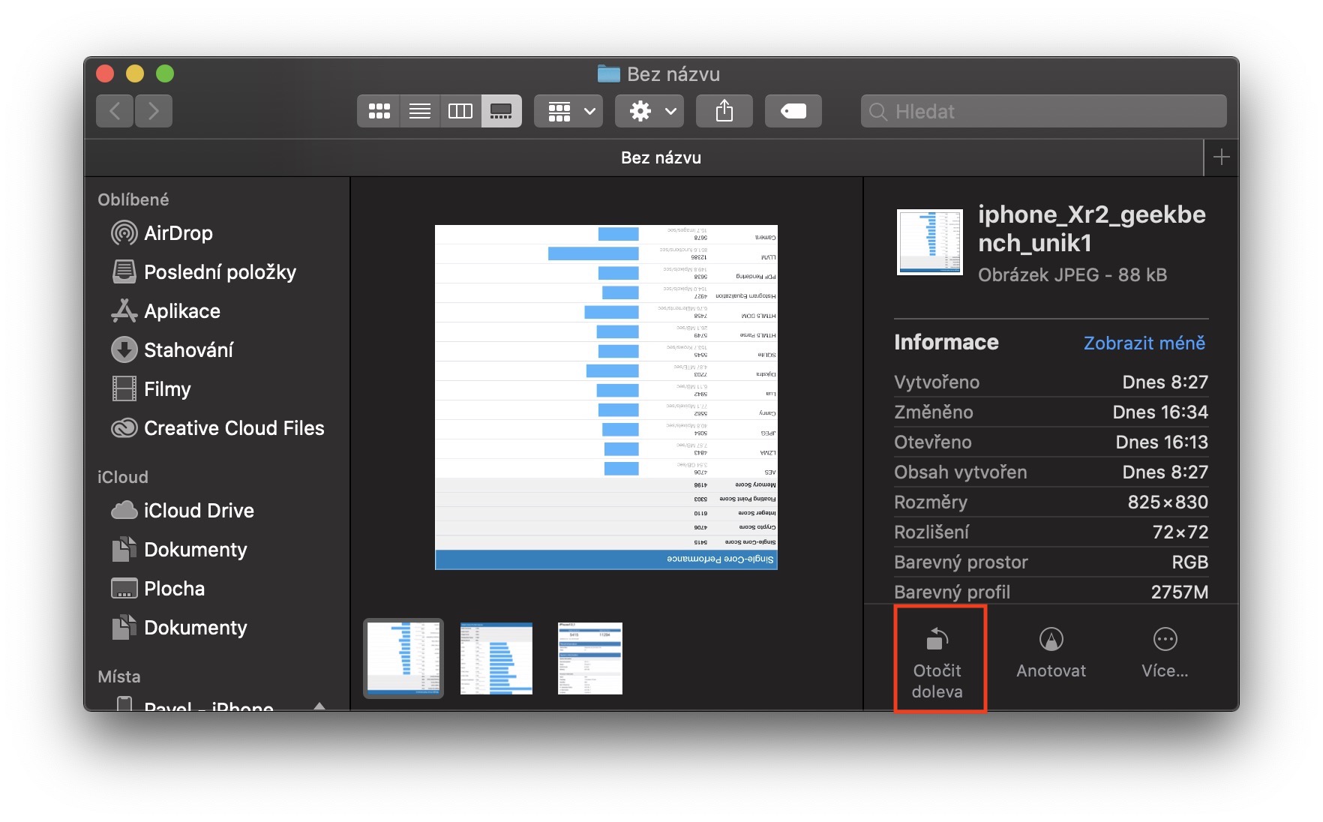Click the Obrázek JPEG - 88 kB description
1323x822 pixels.
pyautogui.click(x=1072, y=275)
